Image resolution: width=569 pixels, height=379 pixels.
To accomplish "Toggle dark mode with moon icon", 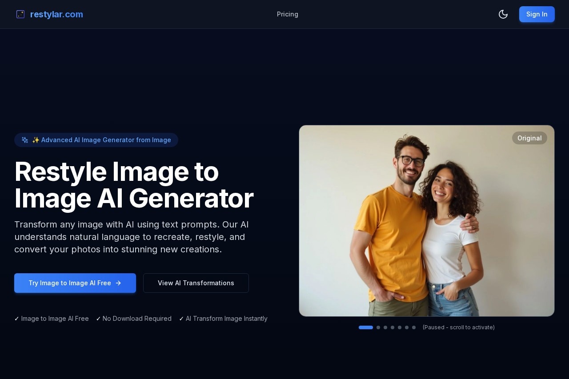I will point(503,14).
